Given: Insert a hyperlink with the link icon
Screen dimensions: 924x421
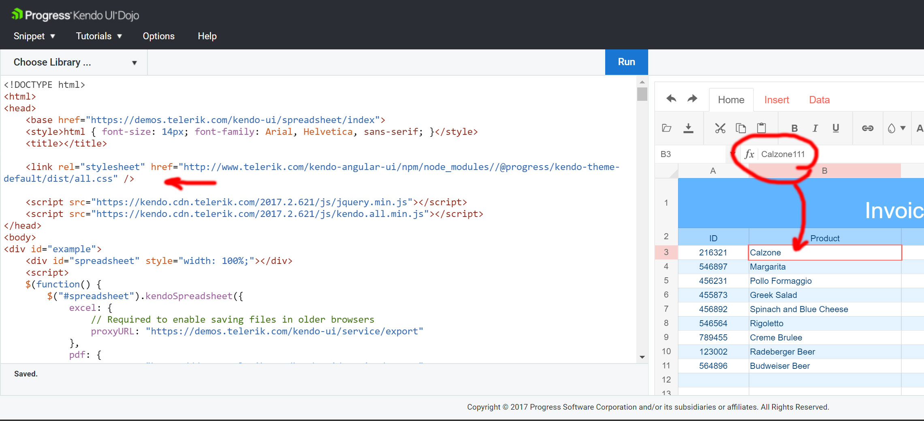Looking at the screenshot, I should click(867, 128).
